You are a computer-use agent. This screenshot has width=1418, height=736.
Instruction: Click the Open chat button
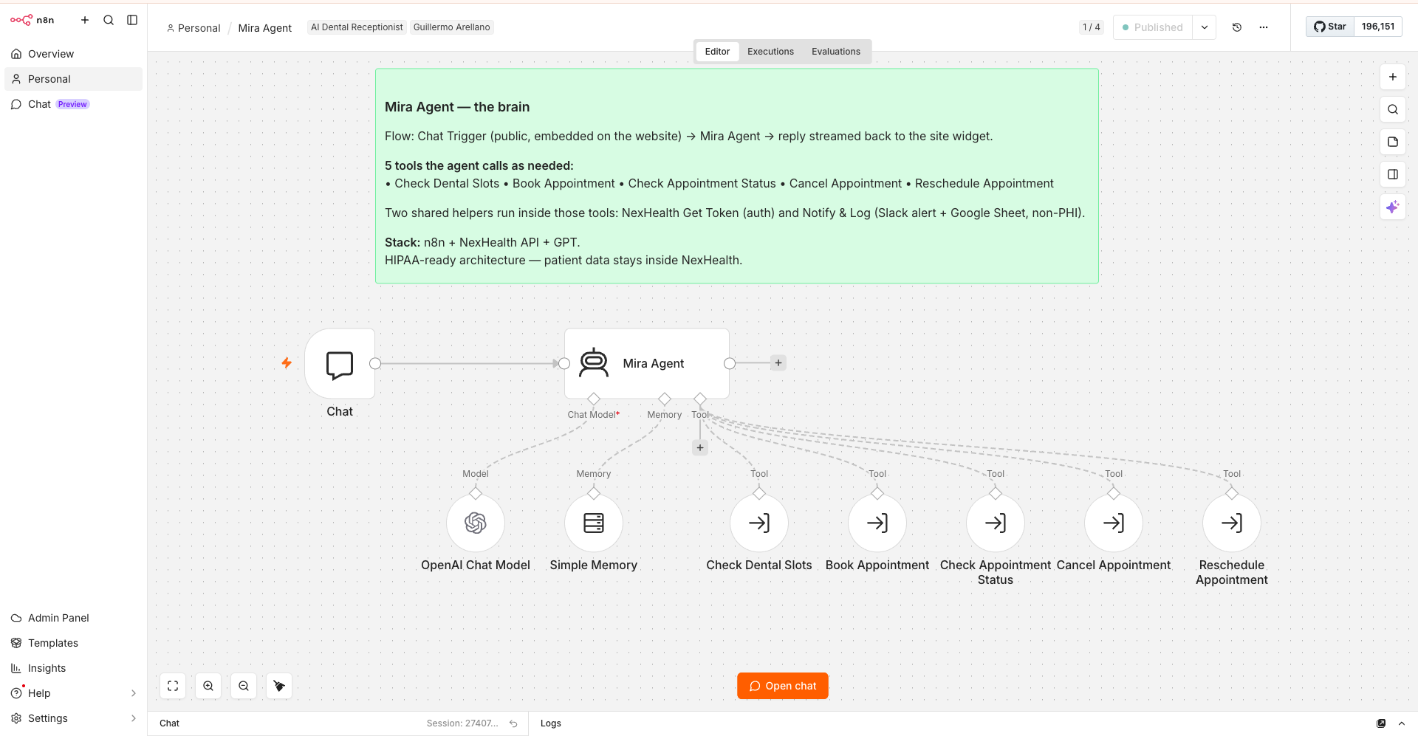[783, 686]
